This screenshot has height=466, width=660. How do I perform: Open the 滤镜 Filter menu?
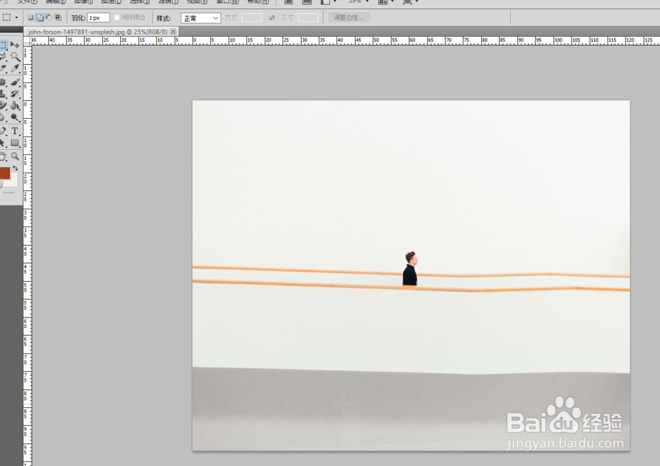click(x=168, y=2)
